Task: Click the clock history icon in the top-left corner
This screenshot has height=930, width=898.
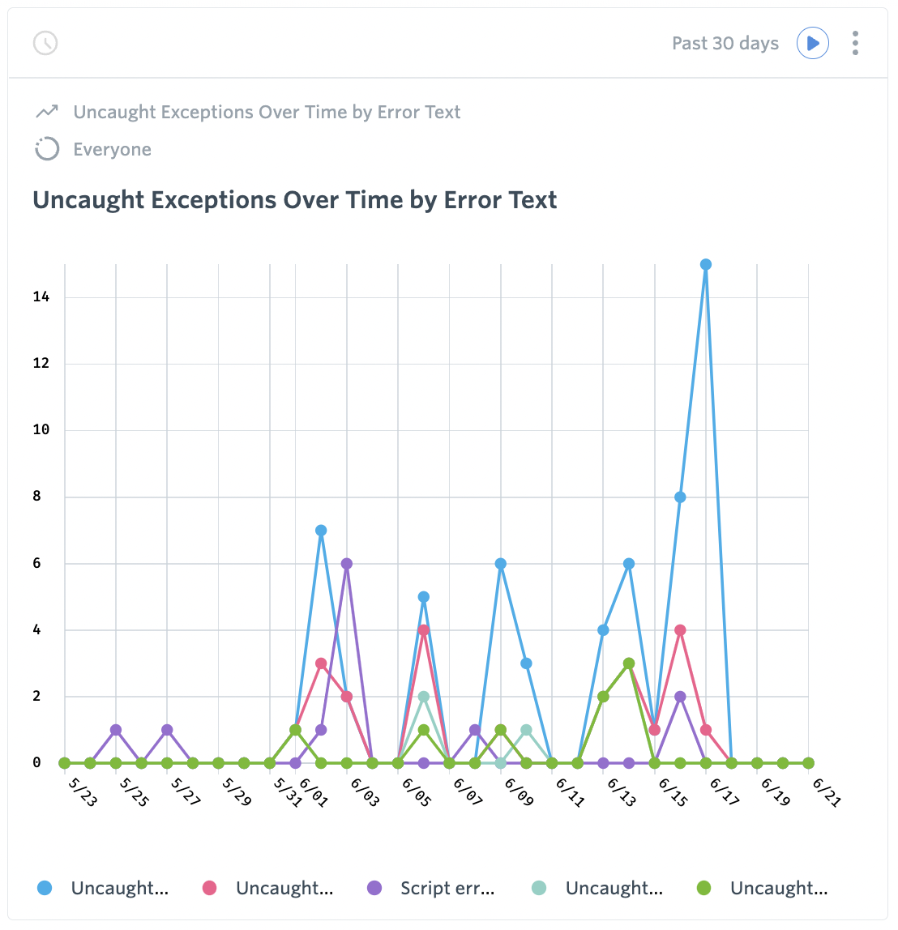Action: 45,43
